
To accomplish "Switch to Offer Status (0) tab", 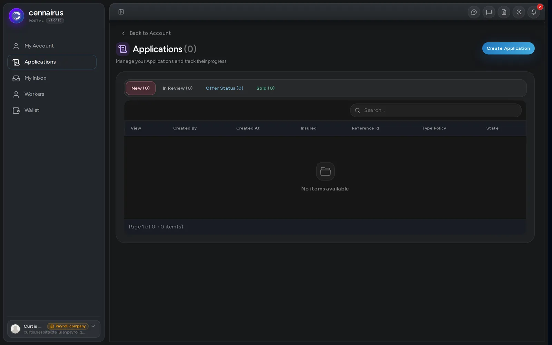I will coord(224,88).
